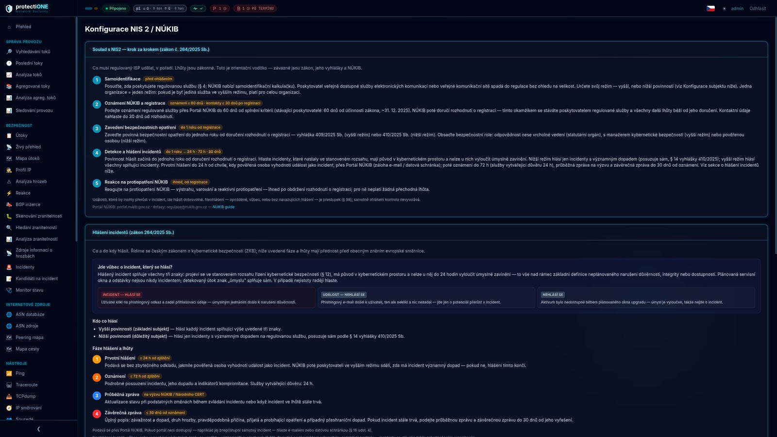Open the Mapa cesty menu item
The height and width of the screenshot is (437, 777).
pyautogui.click(x=27, y=349)
